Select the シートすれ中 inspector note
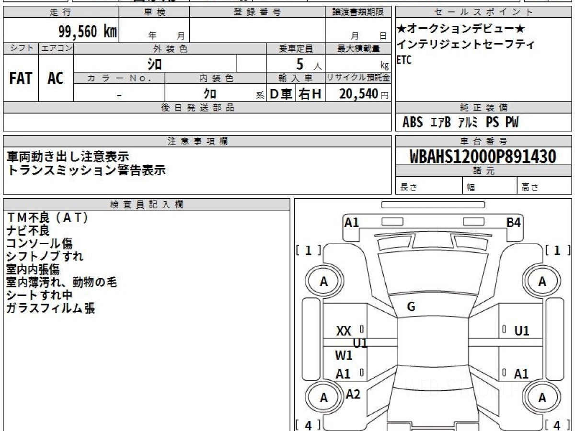 click(x=39, y=295)
